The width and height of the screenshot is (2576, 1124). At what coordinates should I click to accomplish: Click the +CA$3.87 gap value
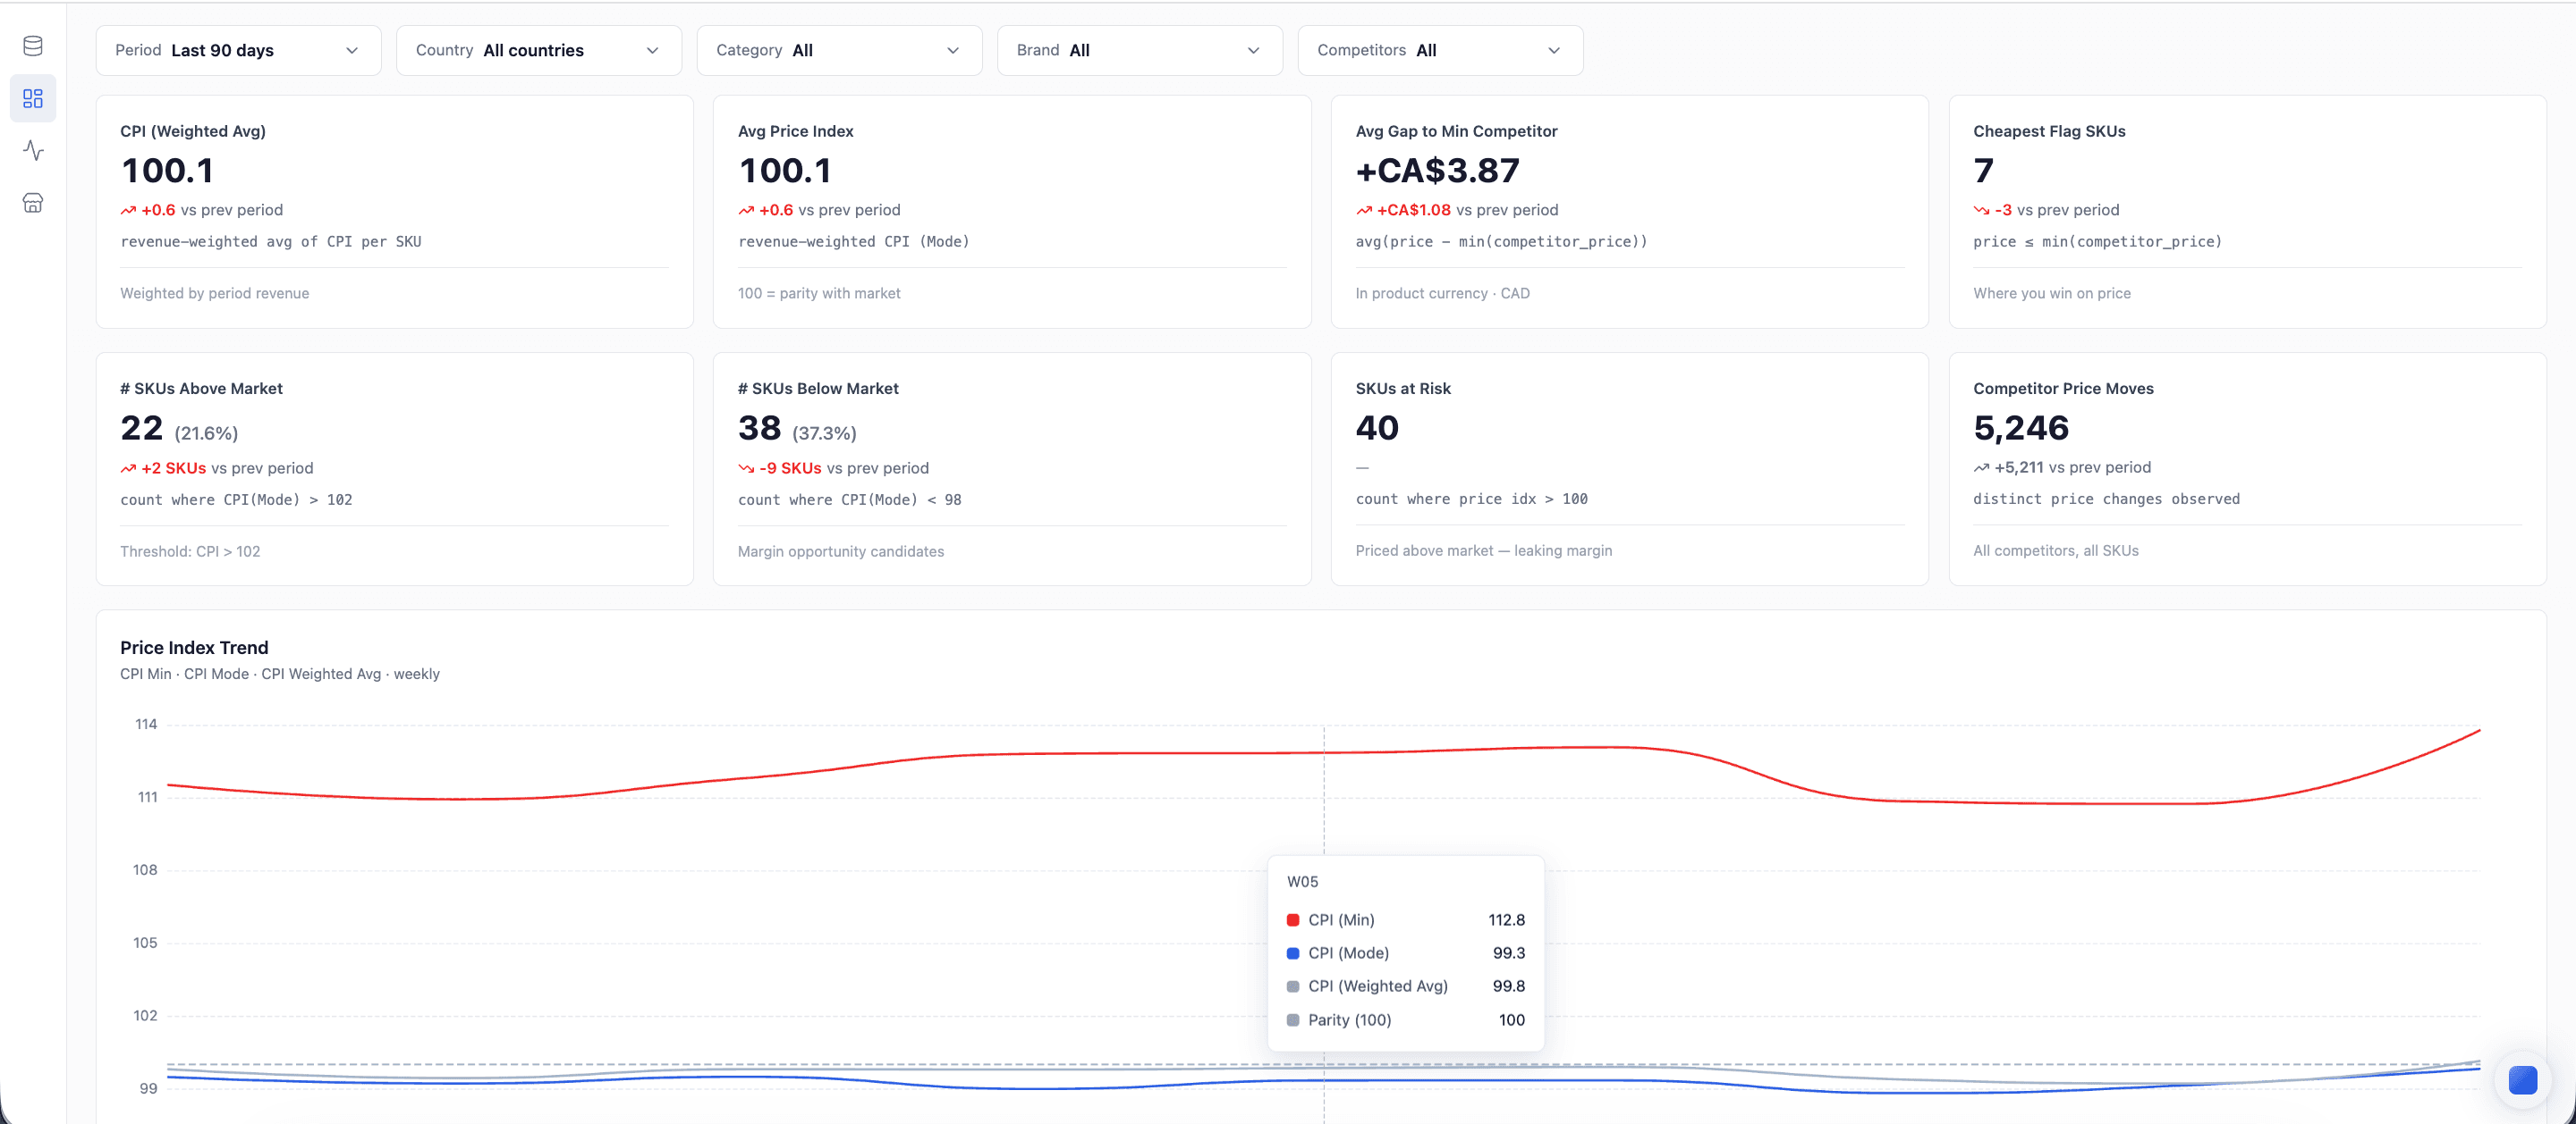[1437, 171]
